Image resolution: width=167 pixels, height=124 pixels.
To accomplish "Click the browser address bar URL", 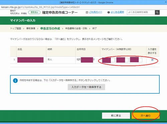I will coord(40,7).
